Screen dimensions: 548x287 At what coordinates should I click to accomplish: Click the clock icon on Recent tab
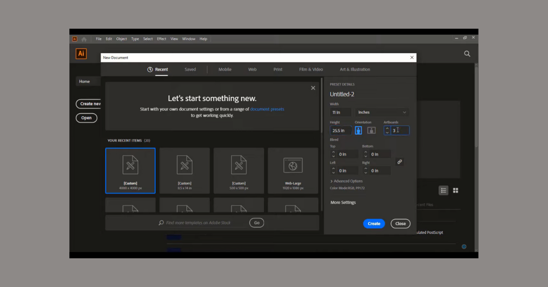(150, 70)
